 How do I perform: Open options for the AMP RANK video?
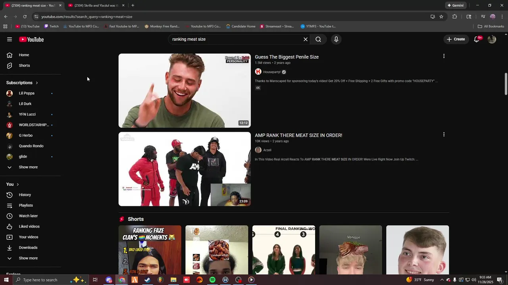(444, 135)
